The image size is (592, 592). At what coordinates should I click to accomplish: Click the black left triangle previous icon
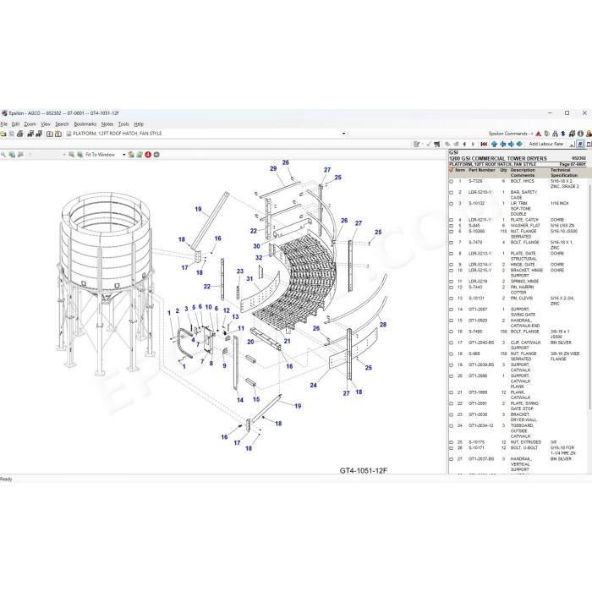click(x=464, y=145)
